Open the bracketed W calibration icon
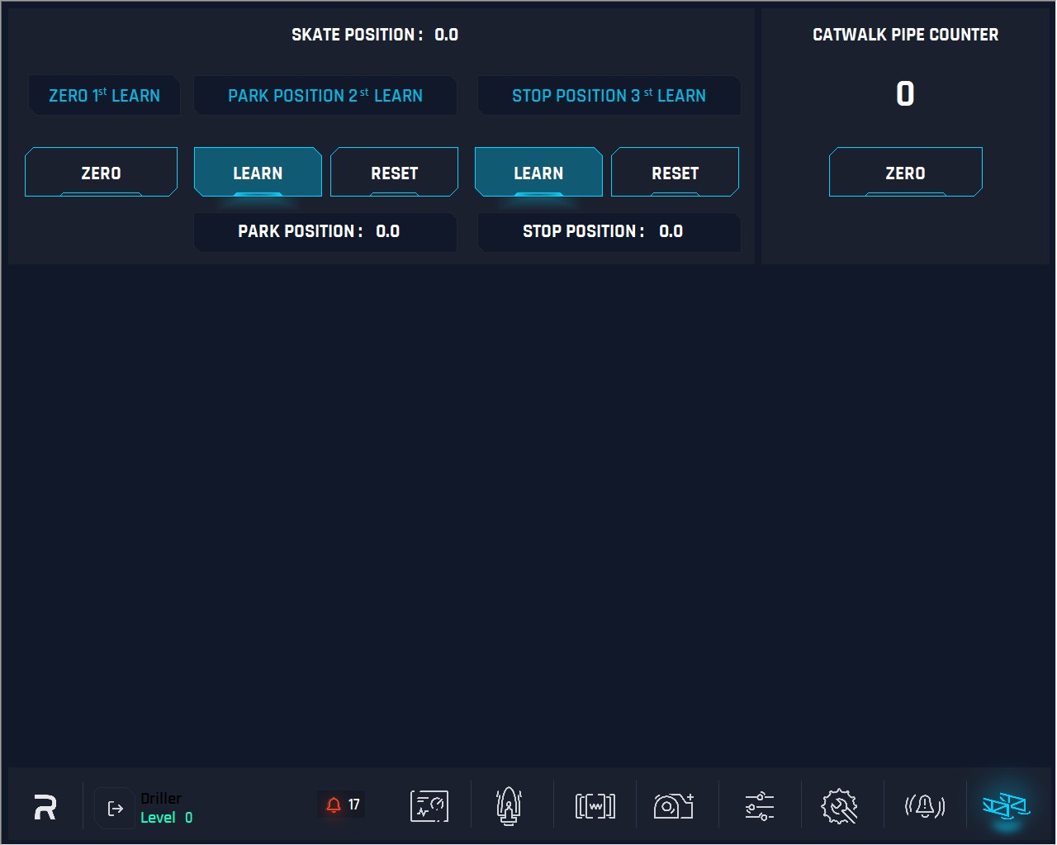 tap(595, 806)
